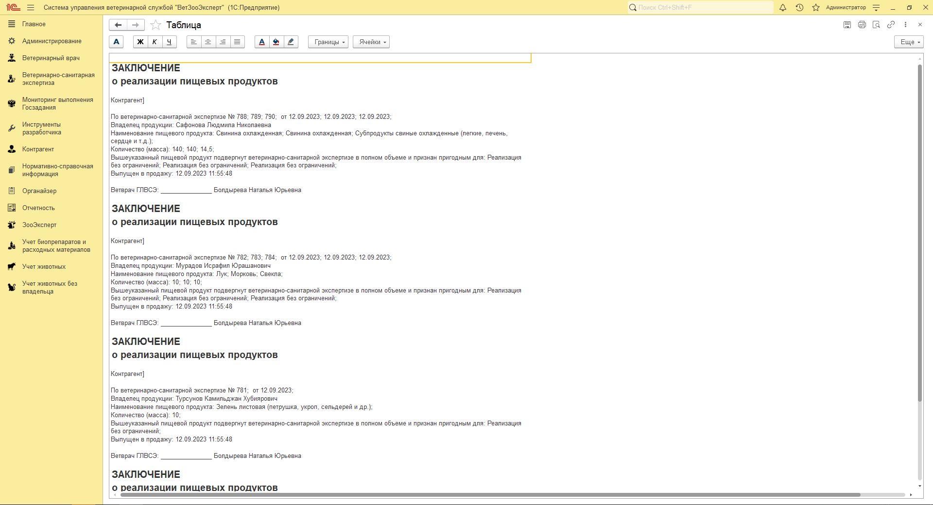
Task: Open the favorites star in title bar
Action: click(x=816, y=8)
